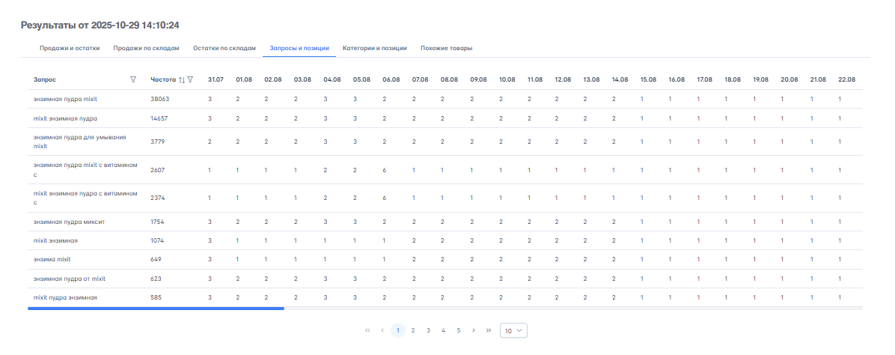Viewport: 895px width, 355px height.
Task: Click sort arrows icon next to Частота
Action: click(181, 79)
